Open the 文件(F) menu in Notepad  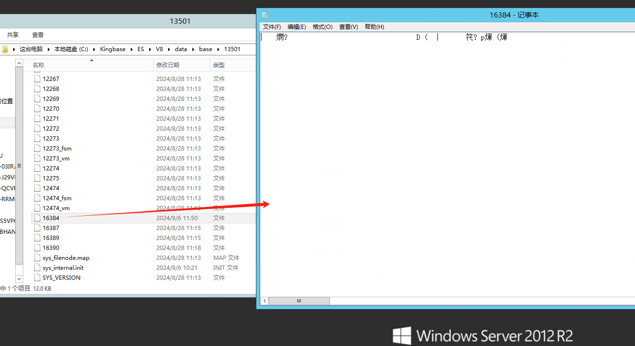point(272,27)
